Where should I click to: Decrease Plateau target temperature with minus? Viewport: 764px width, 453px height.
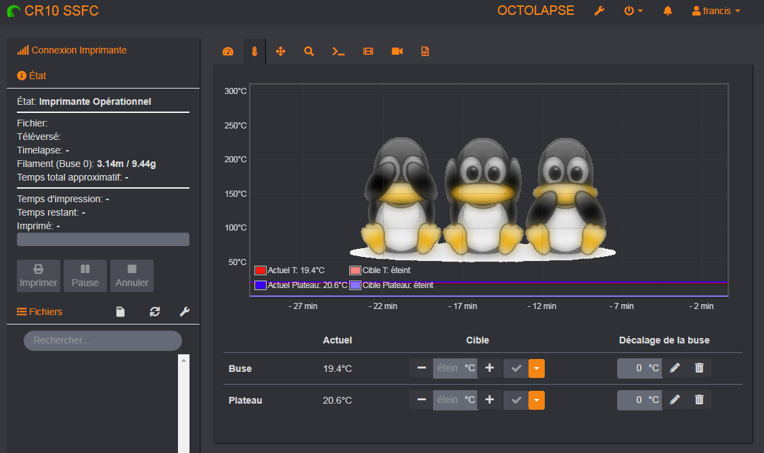422,400
